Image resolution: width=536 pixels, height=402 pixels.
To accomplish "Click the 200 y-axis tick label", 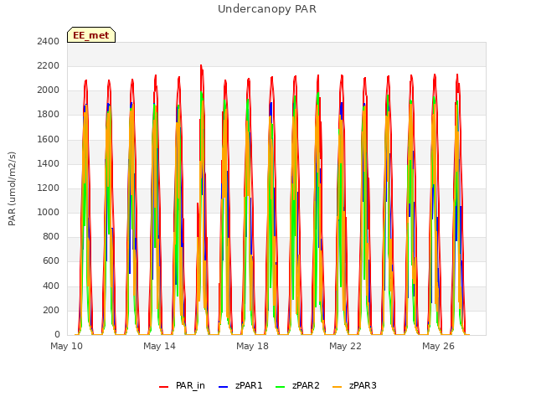I will pos(51,310).
